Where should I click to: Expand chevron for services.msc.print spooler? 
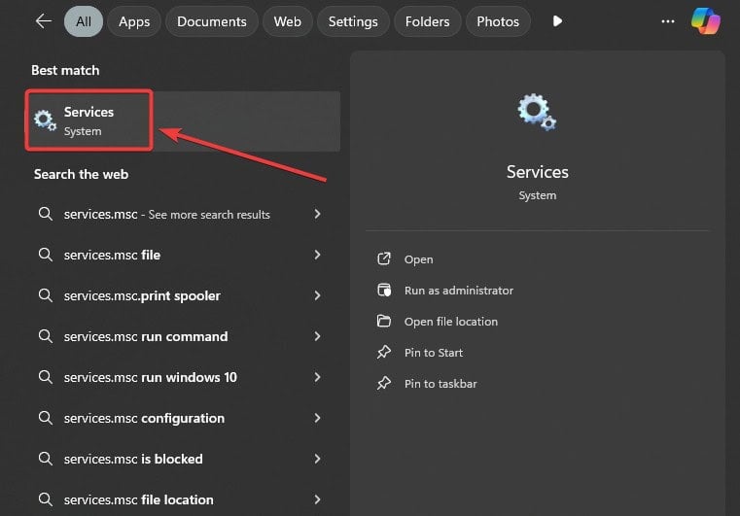point(318,295)
